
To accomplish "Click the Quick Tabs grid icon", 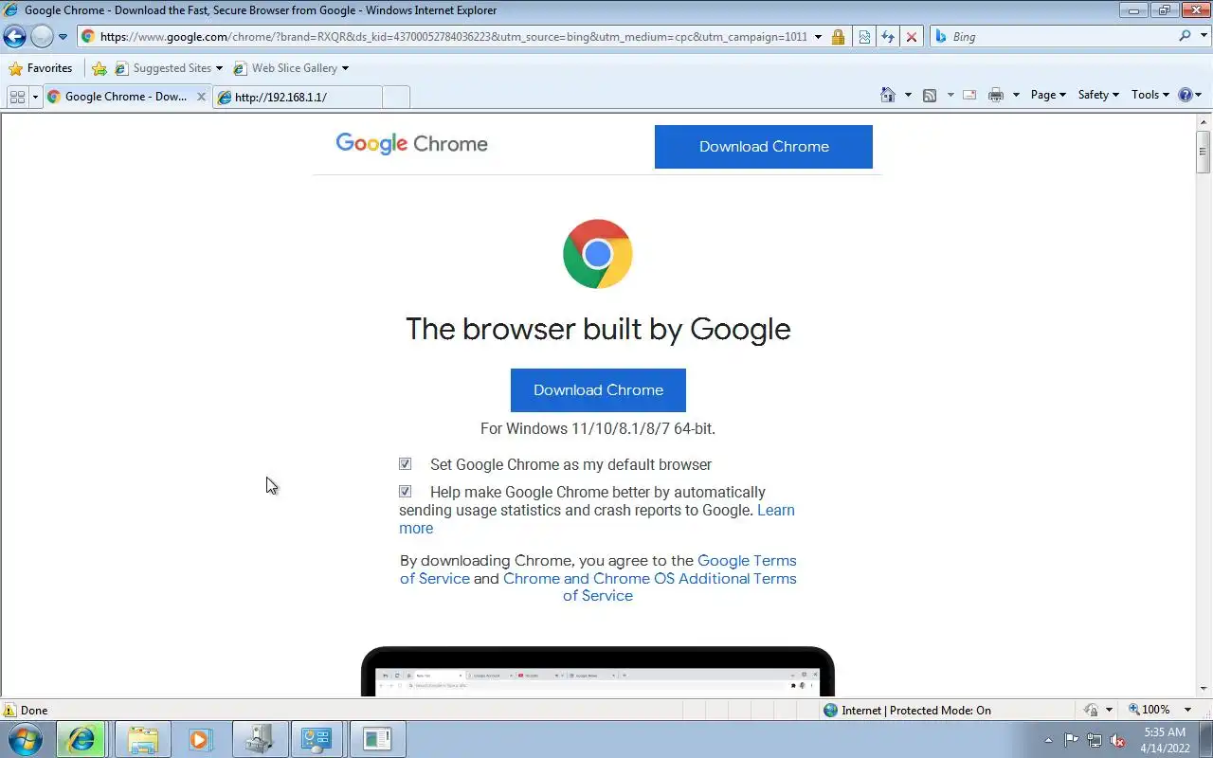I will point(17,97).
